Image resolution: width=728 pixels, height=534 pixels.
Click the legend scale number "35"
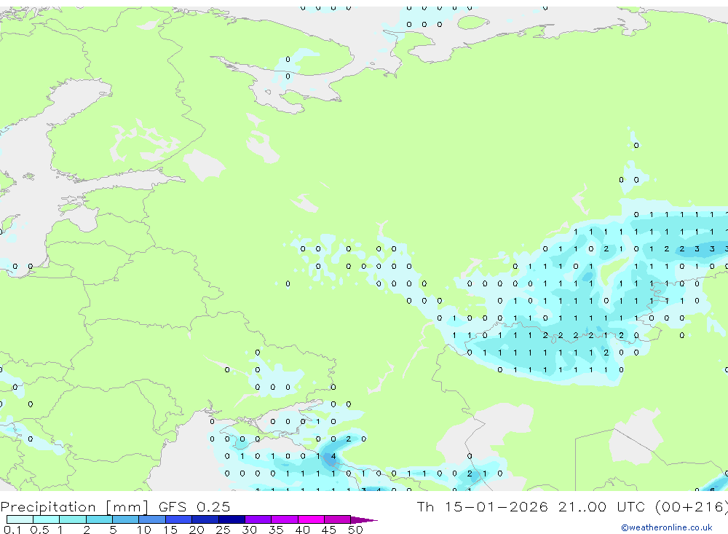276,530
